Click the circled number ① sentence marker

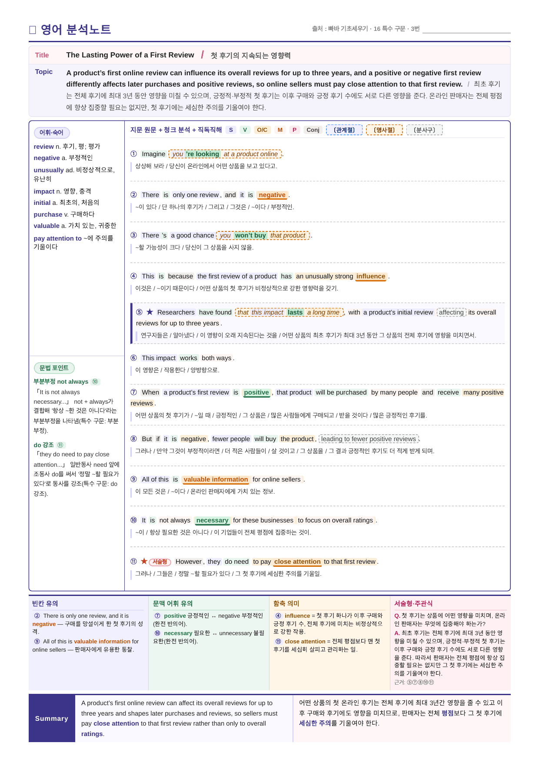coord(133,154)
